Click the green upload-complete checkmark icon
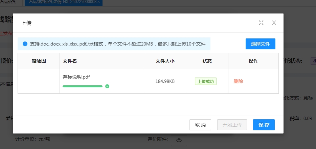 click(x=107, y=86)
